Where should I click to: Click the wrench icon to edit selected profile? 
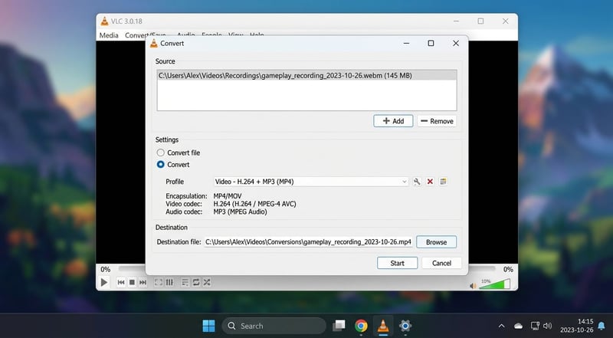click(x=417, y=182)
